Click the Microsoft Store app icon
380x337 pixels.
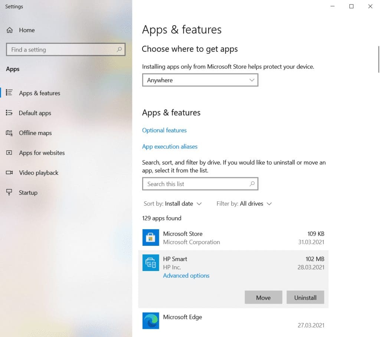[x=151, y=238]
